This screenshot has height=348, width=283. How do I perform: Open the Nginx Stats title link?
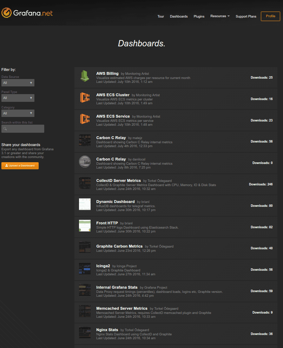(x=107, y=330)
